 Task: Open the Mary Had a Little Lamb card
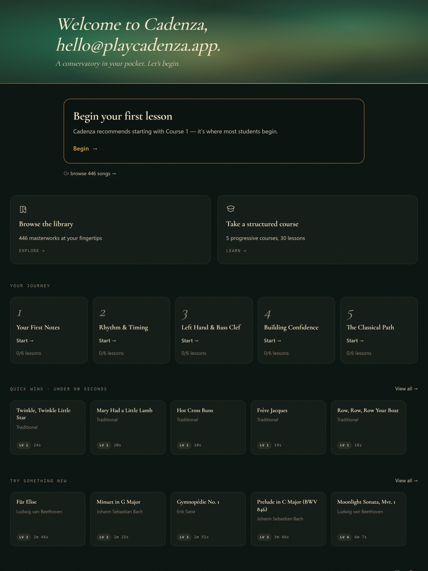point(128,428)
